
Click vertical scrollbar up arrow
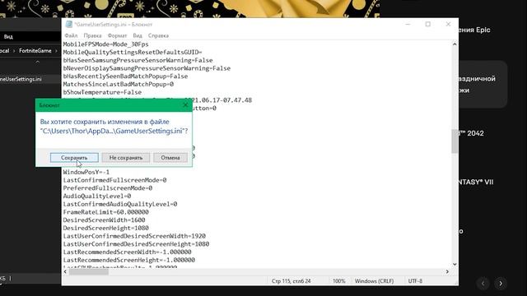tap(455, 44)
